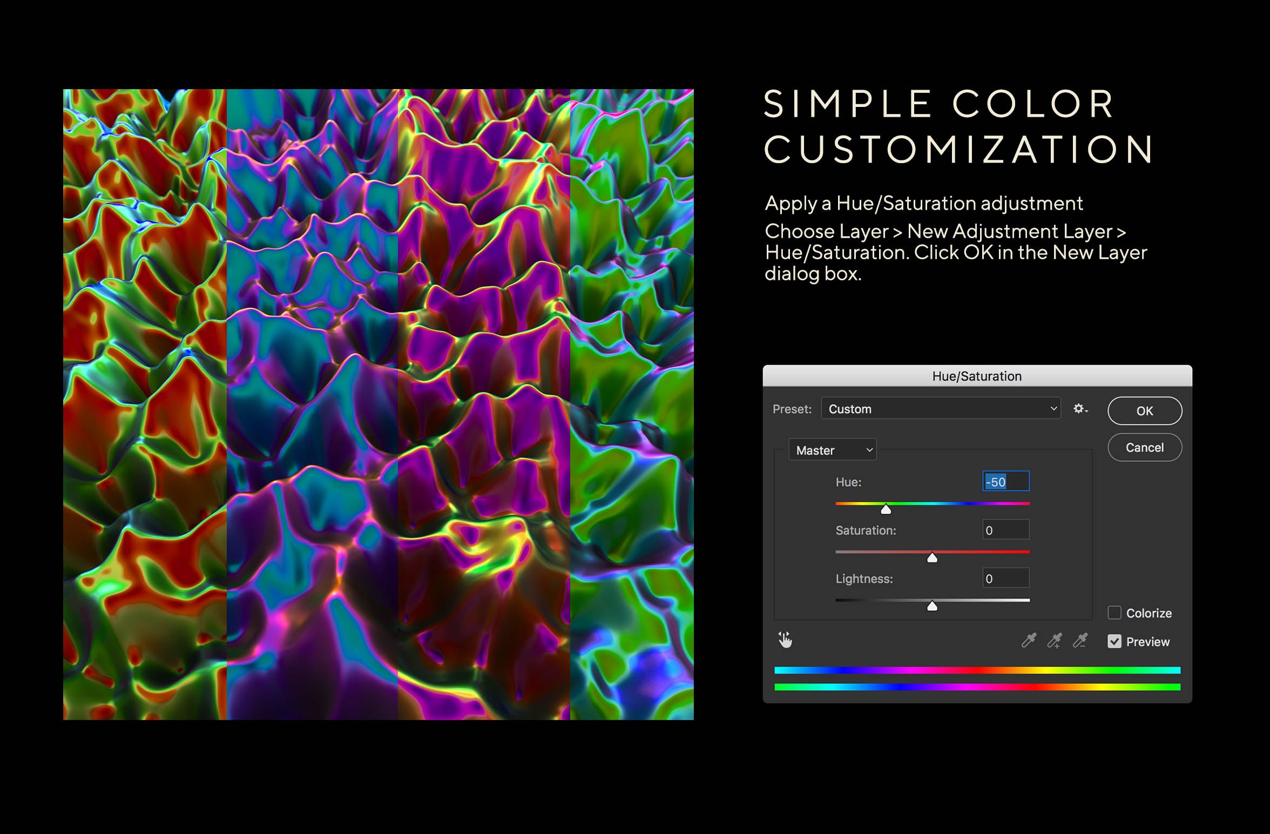Click the lower shifted color bar
Screen dimensions: 1270x834
(x=977, y=687)
